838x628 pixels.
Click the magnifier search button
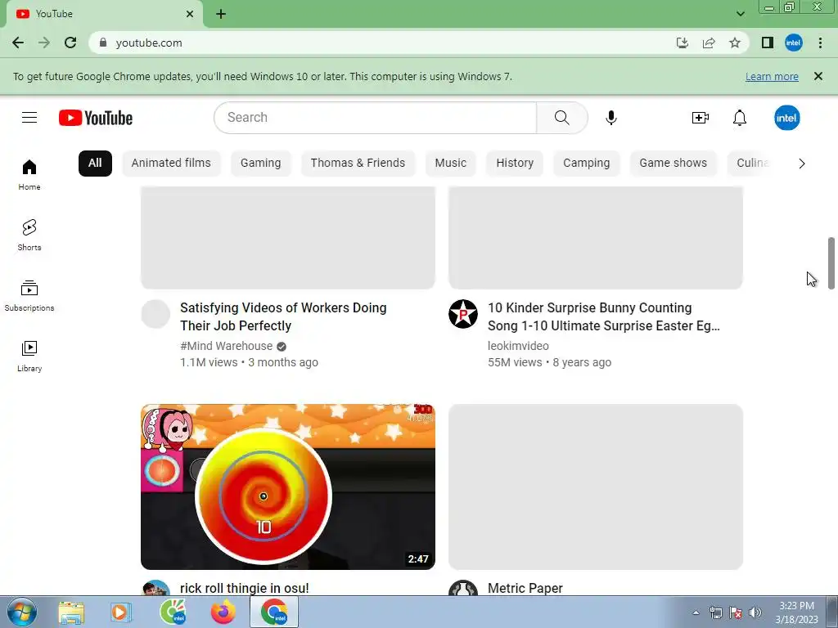click(561, 118)
